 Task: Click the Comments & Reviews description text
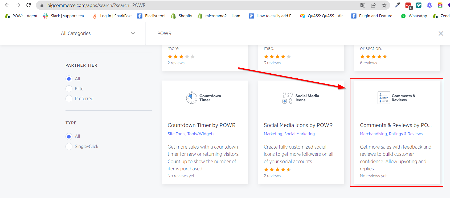coord(396,158)
